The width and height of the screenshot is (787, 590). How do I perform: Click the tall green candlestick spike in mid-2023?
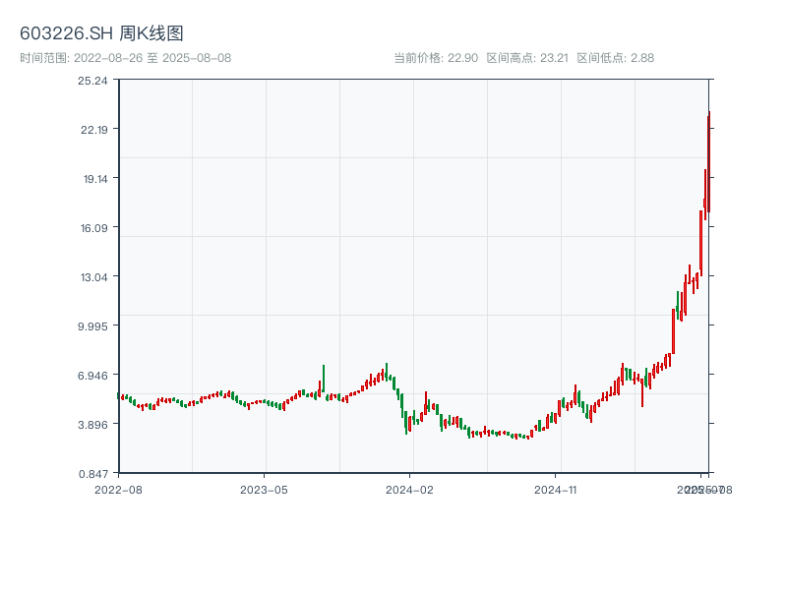click(x=323, y=377)
